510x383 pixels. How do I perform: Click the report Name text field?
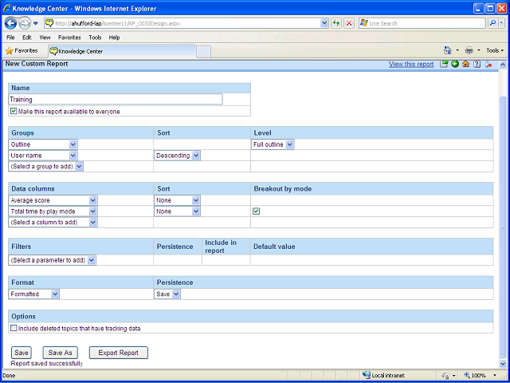pos(116,99)
